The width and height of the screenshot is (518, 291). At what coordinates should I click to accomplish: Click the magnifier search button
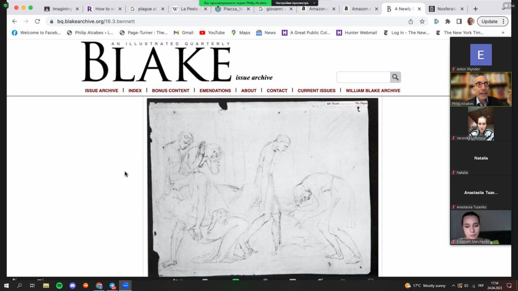[395, 77]
